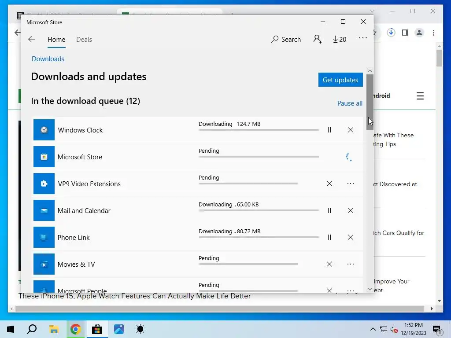Open Search in Microsoft Store
Image resolution: width=451 pixels, height=338 pixels.
(286, 39)
